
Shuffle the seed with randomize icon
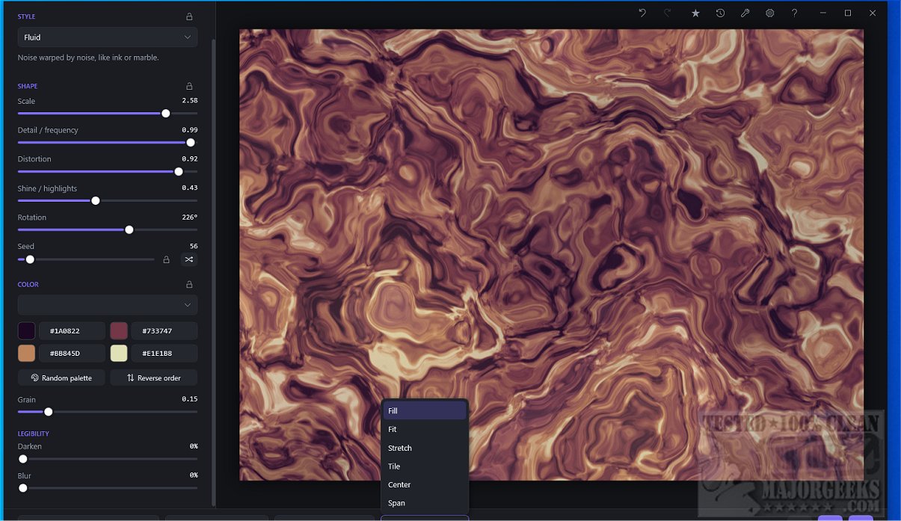coord(189,259)
